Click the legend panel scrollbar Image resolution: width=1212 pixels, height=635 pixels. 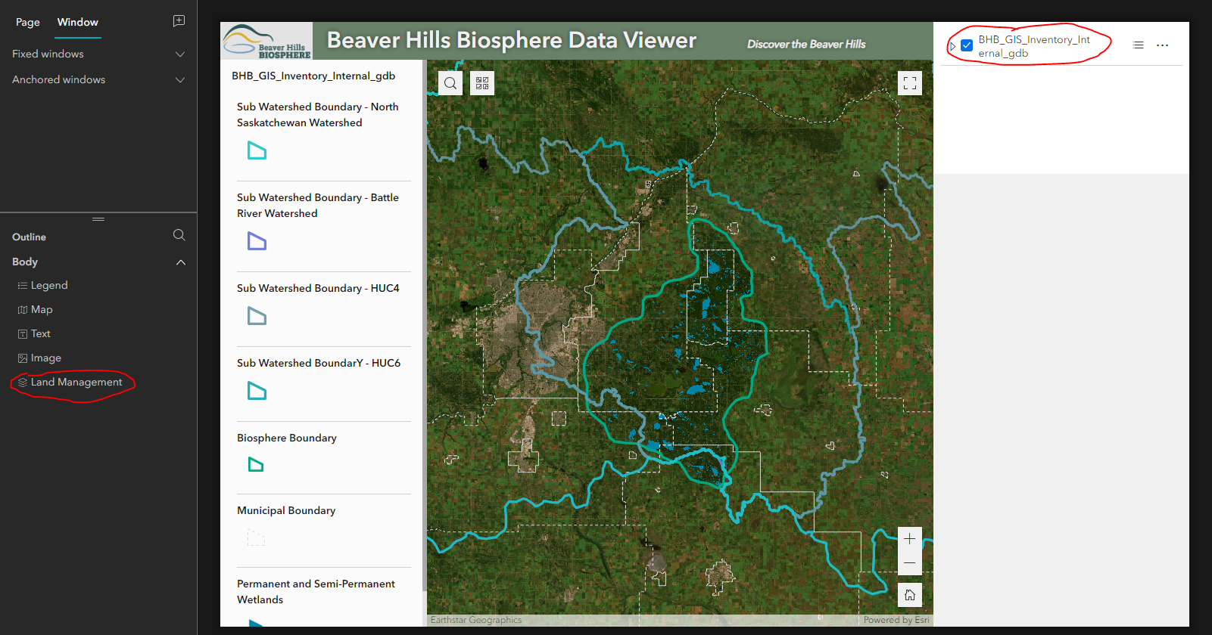[x=424, y=325]
